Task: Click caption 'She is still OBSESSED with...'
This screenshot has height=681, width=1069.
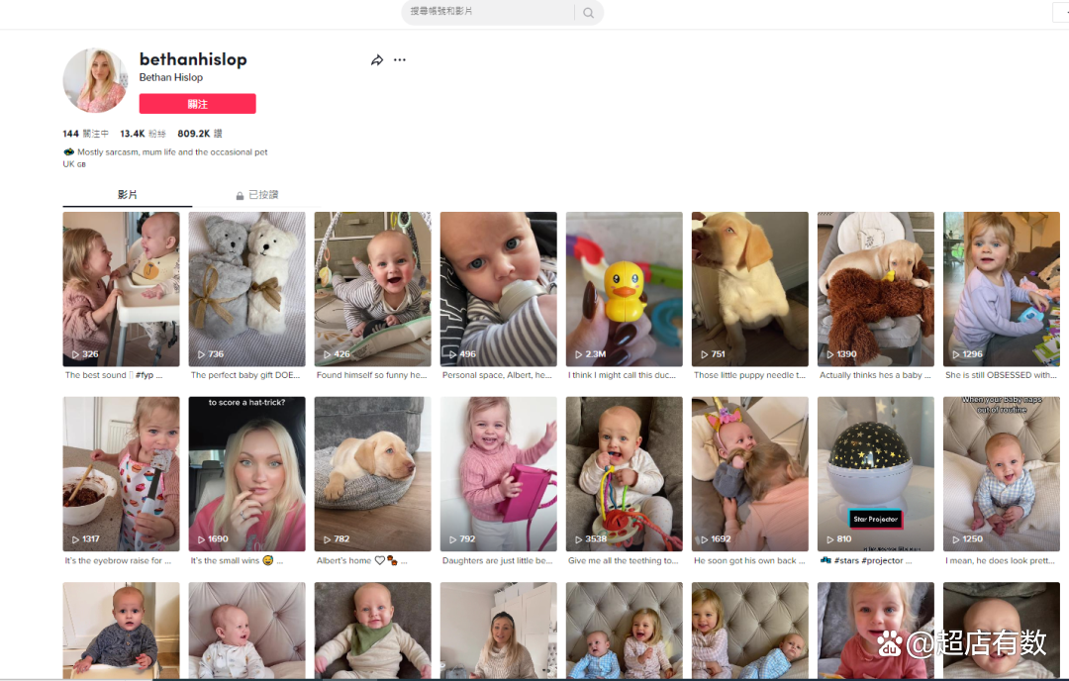Action: pos(1001,375)
